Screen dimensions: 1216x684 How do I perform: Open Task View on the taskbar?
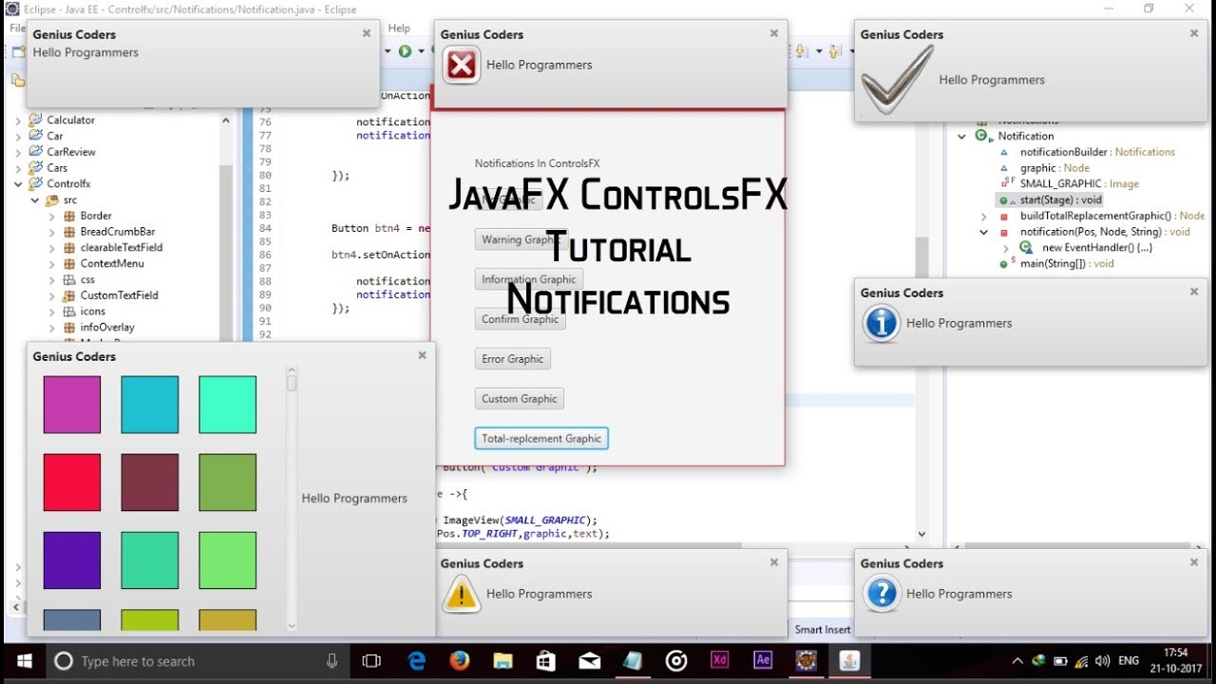[371, 661]
